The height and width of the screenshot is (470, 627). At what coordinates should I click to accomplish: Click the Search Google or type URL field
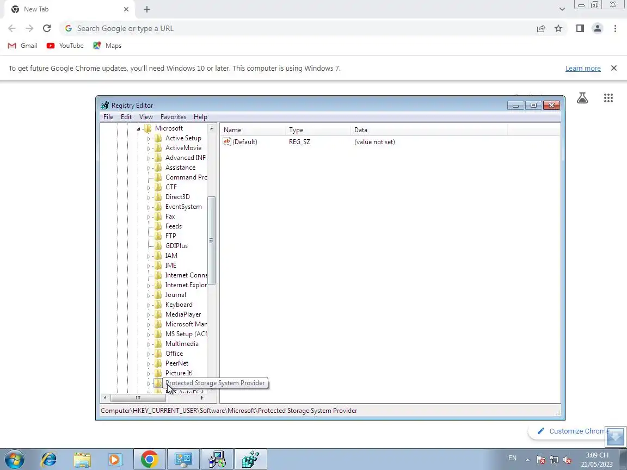tap(296, 28)
